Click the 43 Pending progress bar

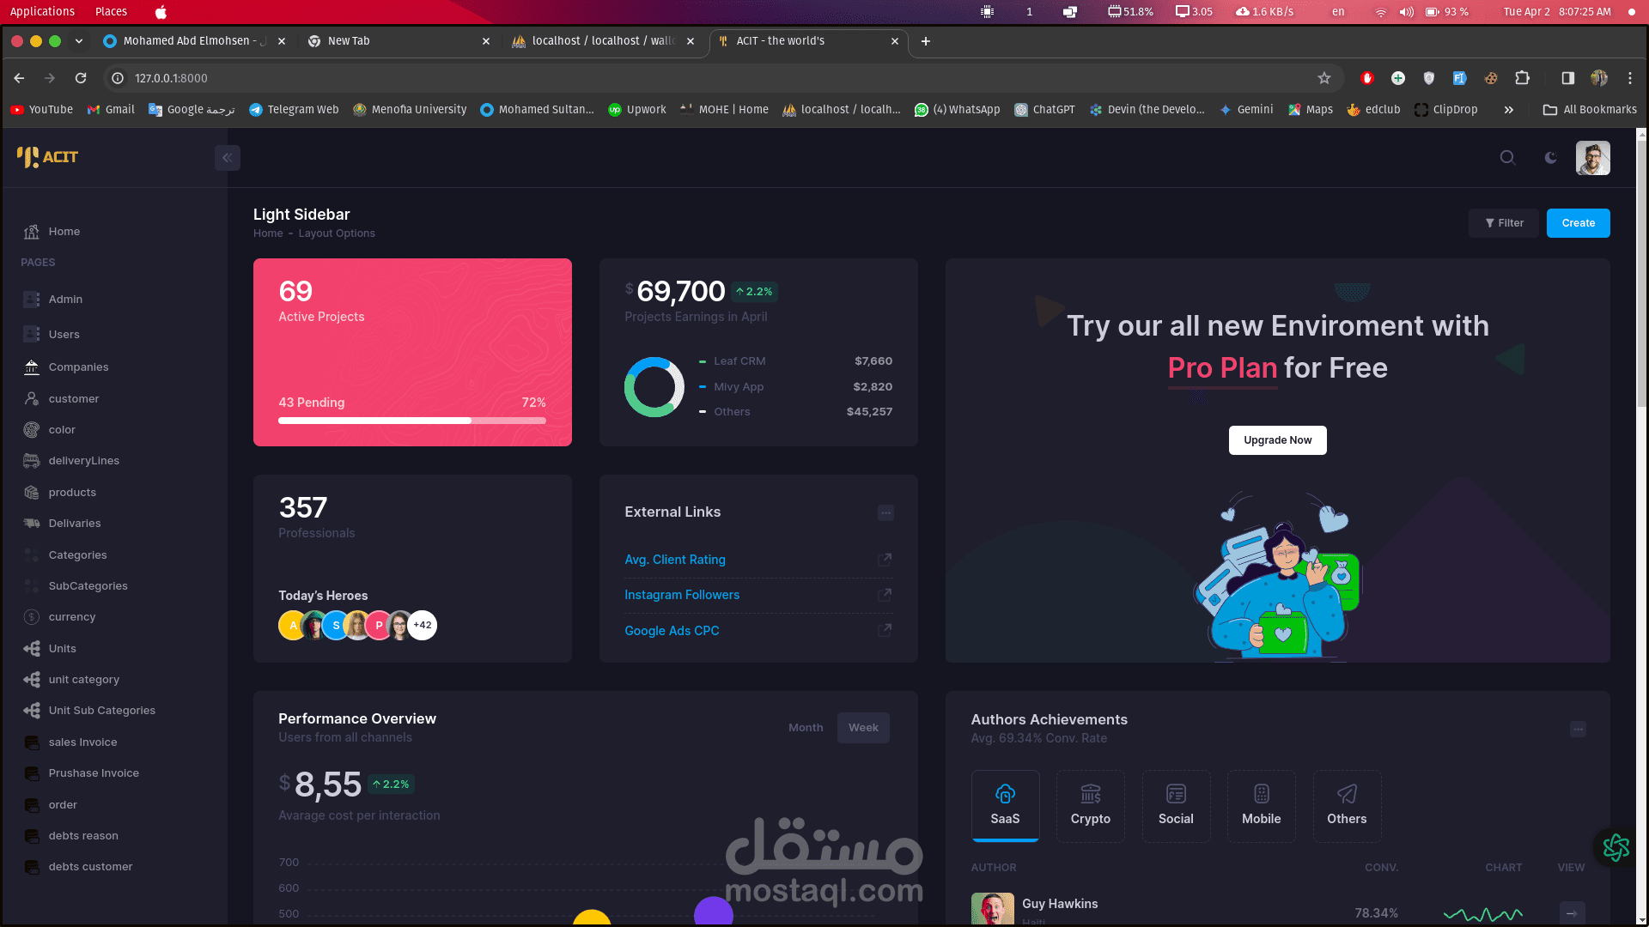(412, 421)
